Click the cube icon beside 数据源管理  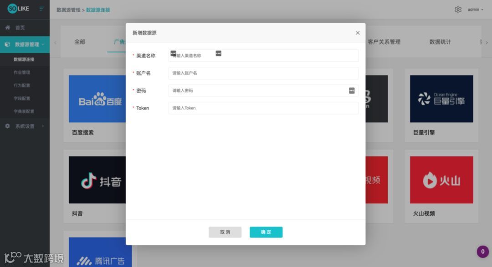[x=7, y=45]
